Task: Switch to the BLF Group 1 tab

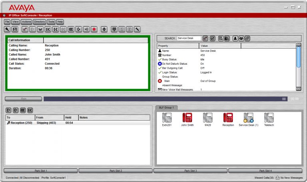Action: tap(166, 108)
